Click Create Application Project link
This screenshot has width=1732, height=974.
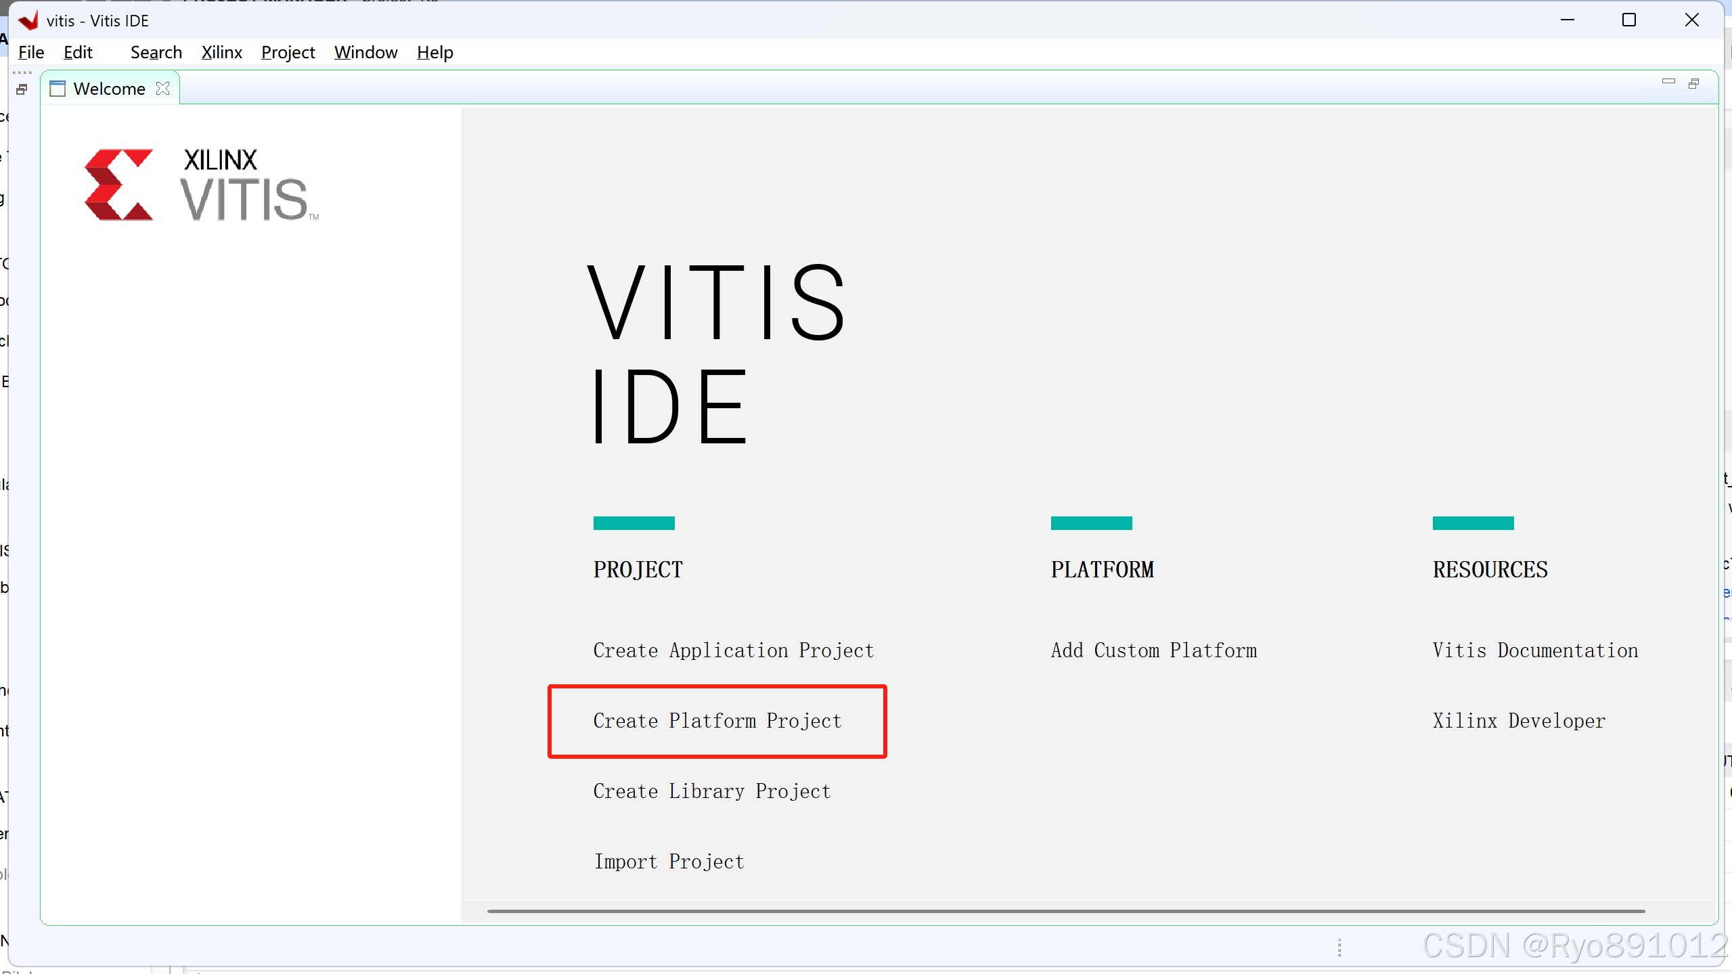(734, 650)
